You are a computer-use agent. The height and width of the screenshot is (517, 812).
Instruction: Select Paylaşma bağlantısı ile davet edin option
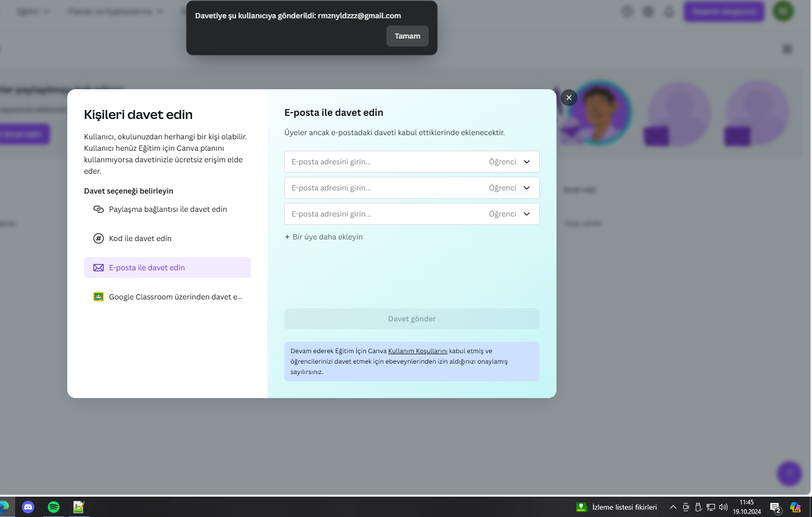pos(167,209)
